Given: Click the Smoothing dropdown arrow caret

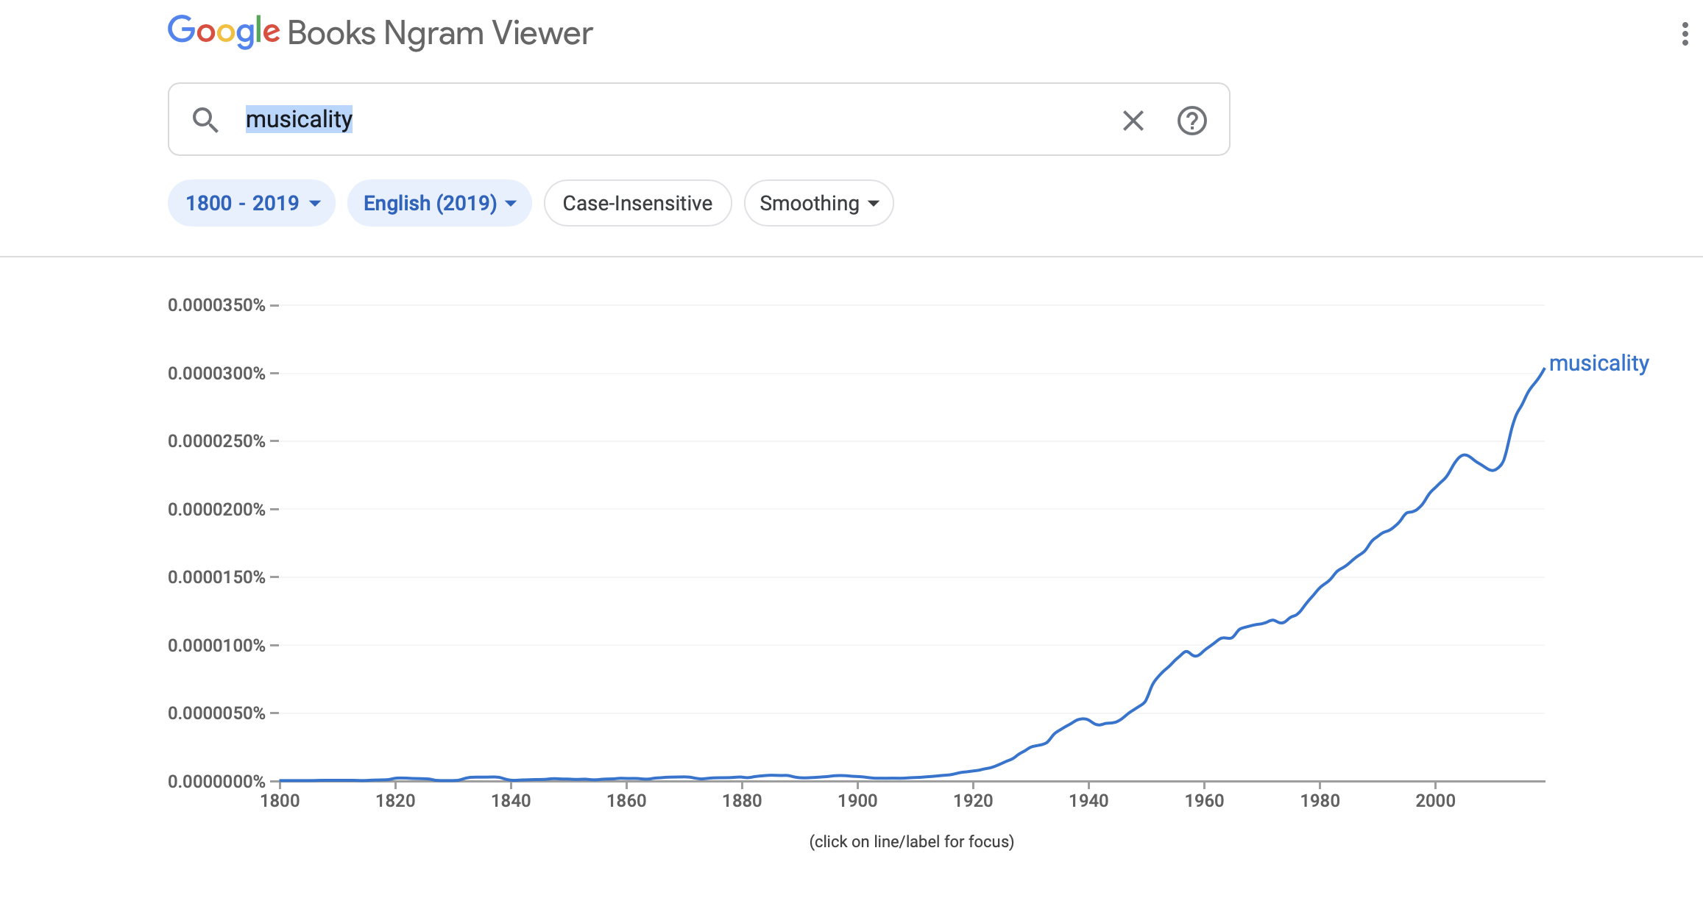Looking at the screenshot, I should tap(874, 204).
